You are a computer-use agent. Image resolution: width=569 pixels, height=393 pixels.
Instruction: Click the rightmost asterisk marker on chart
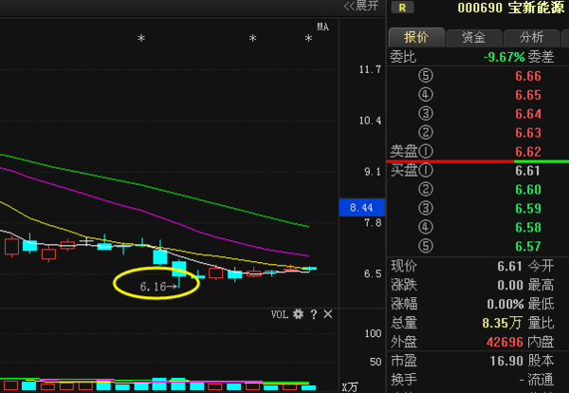tap(308, 39)
